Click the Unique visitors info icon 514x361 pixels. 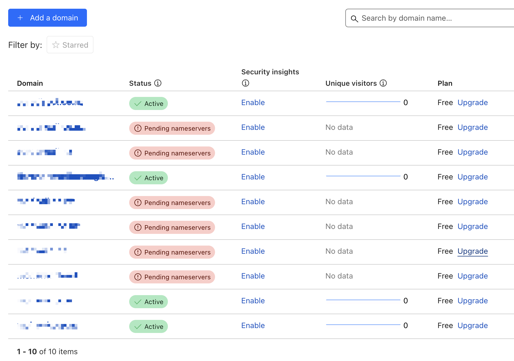coord(383,83)
